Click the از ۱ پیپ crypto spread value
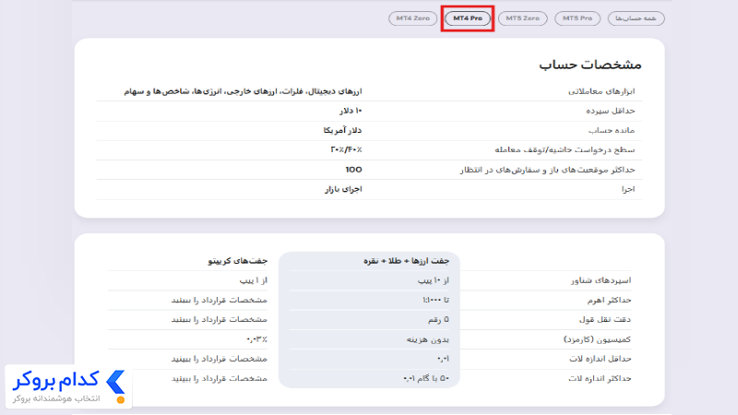The image size is (738, 415). [253, 280]
